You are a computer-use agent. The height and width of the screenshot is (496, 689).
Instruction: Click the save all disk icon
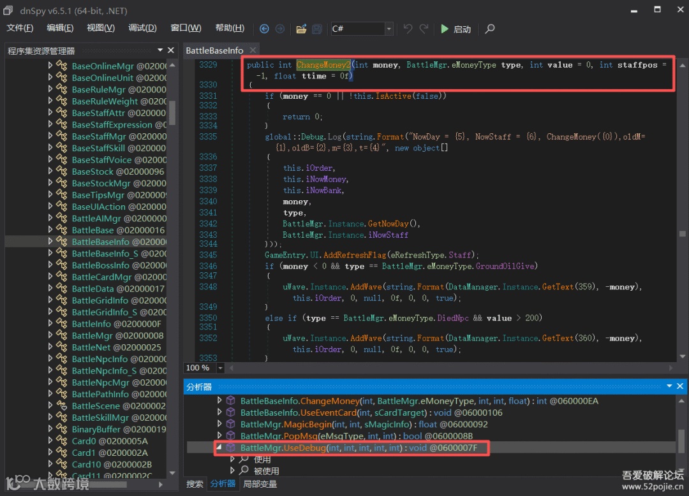coord(317,29)
